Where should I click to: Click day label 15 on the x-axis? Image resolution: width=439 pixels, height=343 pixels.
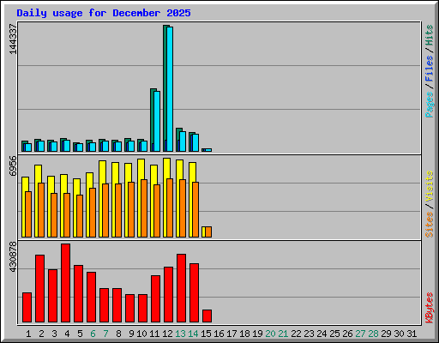pos(206,334)
